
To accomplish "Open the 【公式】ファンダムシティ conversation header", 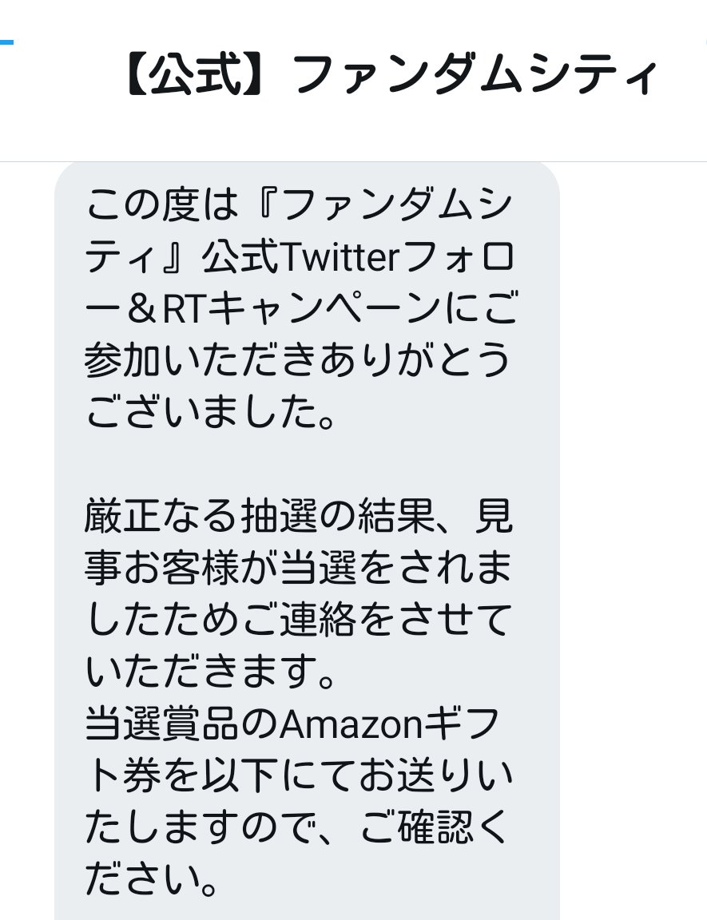I will pos(353,79).
